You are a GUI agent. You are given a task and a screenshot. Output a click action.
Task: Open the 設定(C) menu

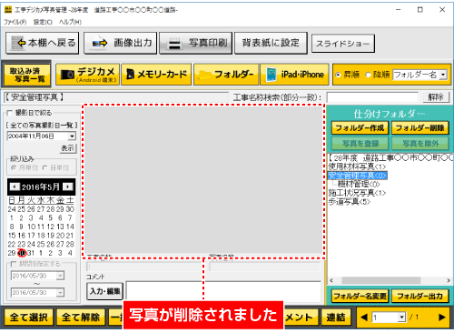point(43,22)
